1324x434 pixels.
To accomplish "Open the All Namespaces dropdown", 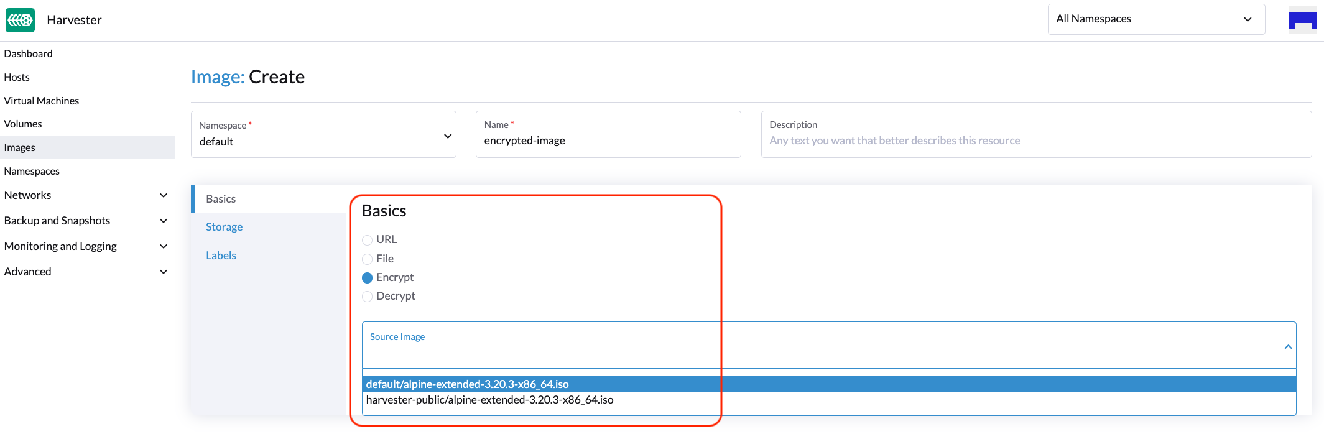I will click(1155, 19).
